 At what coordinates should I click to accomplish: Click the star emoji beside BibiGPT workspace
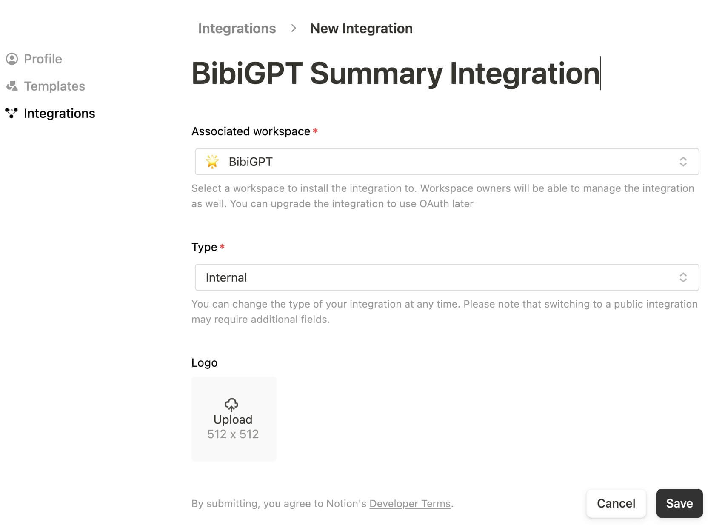(x=212, y=162)
